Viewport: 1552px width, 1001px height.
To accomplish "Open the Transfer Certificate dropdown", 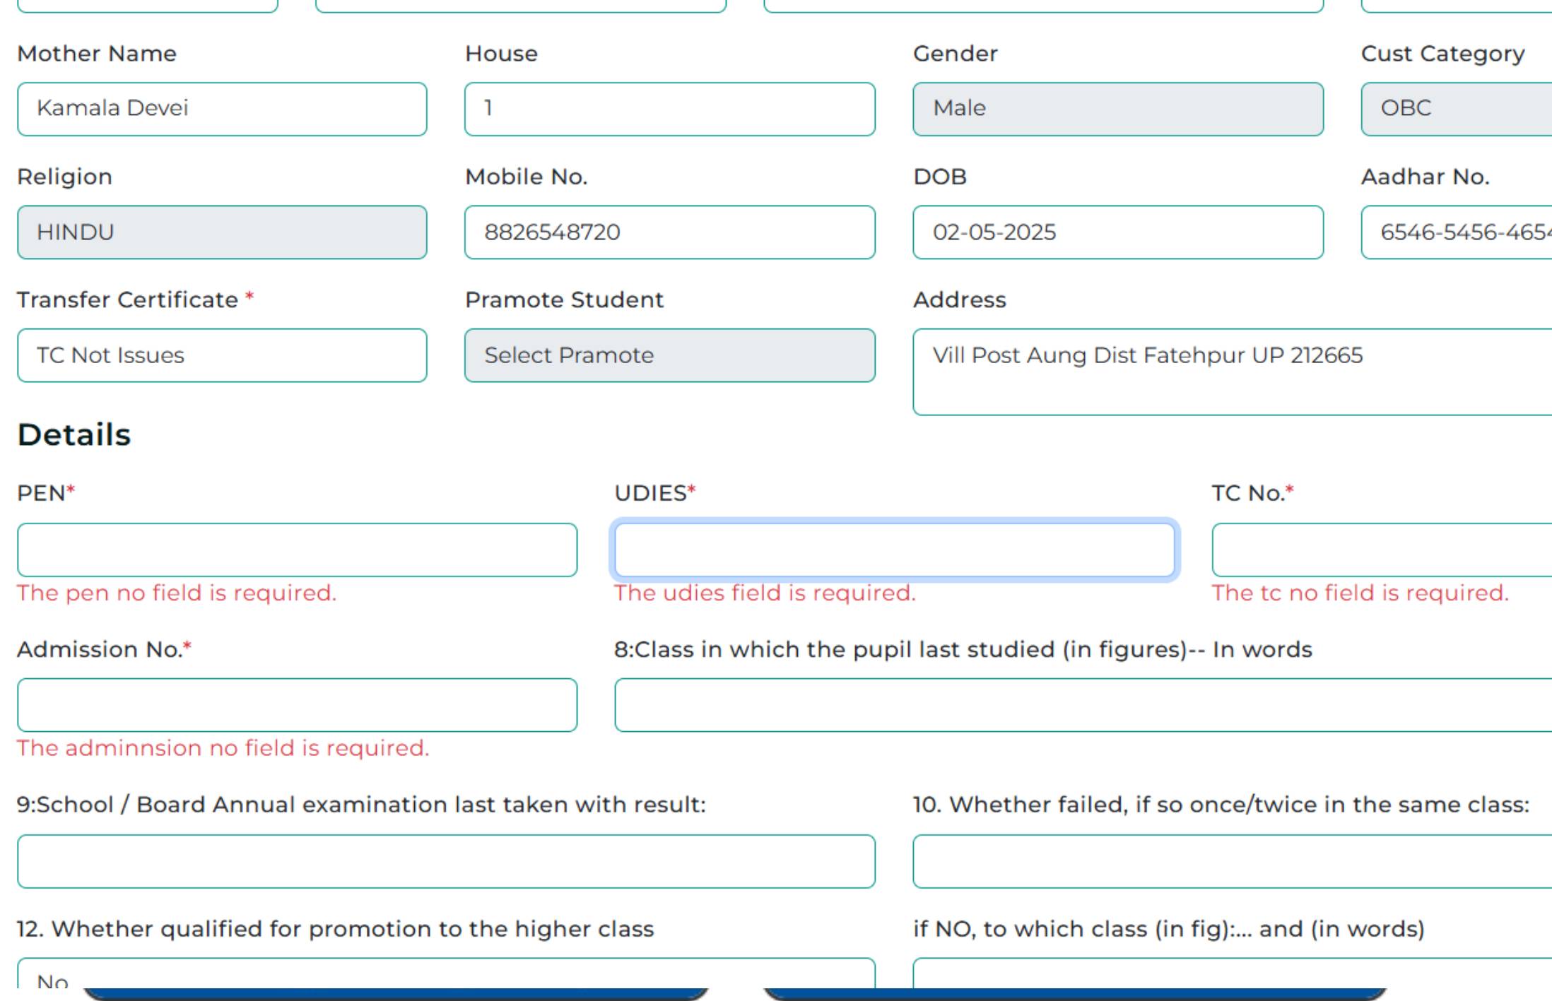I will (x=223, y=355).
